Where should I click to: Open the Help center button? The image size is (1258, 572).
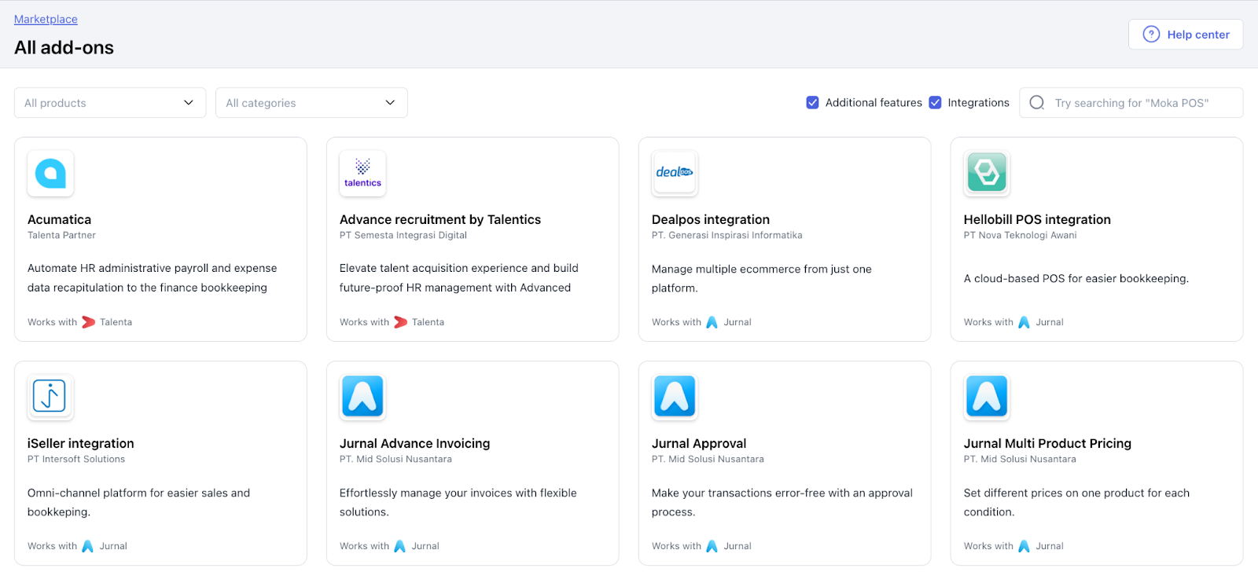[1186, 35]
